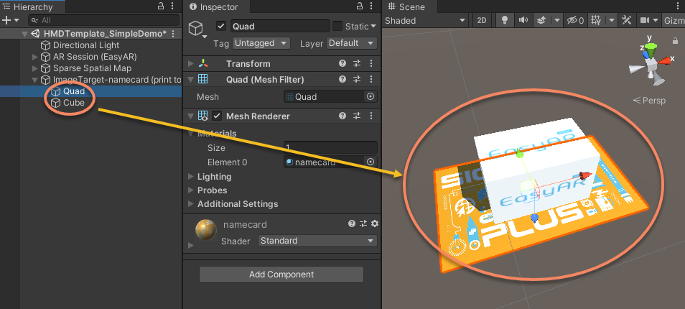Toggle scene audio speaker icon
Screen dimensions: 685x309
coord(523,20)
